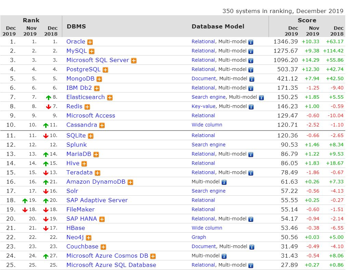Expand details icon beside Microsoft SQL Server
The height and width of the screenshot is (270, 349).
134,61
